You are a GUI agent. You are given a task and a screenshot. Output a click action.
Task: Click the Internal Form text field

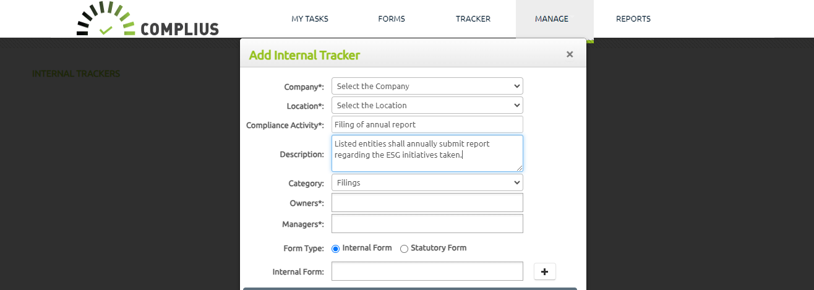[427, 271]
